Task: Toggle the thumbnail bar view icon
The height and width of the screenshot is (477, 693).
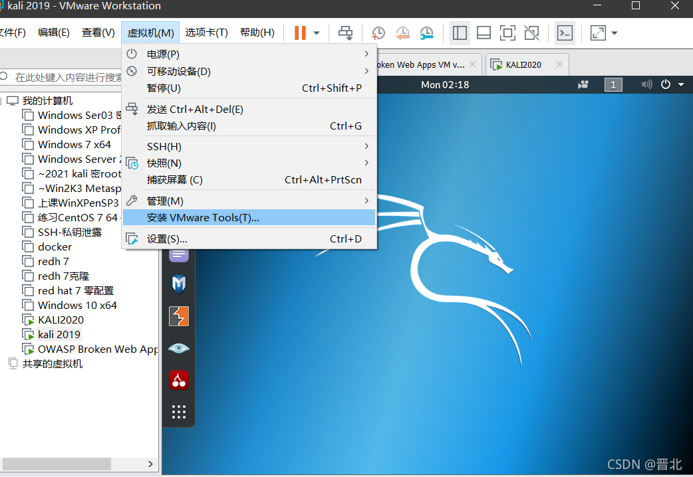Action: (484, 33)
